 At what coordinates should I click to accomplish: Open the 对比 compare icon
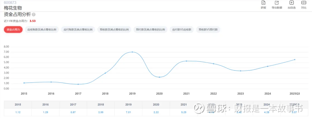click(304, 3)
